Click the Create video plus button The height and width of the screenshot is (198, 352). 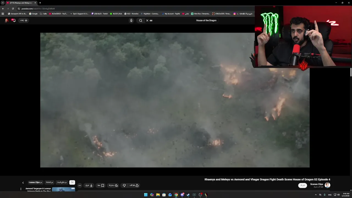click(x=24, y=20)
